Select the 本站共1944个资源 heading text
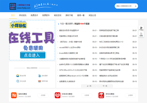Screen dimensions: 147x103 point(82,24)
